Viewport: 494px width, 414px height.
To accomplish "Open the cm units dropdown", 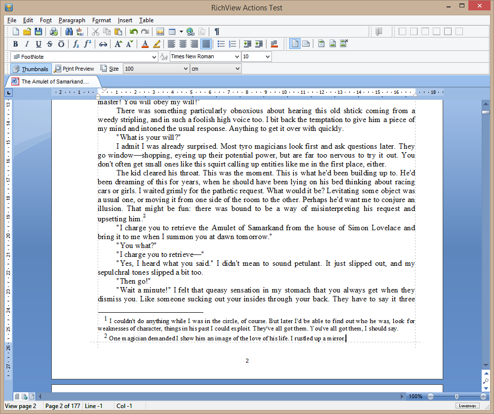I will point(237,69).
